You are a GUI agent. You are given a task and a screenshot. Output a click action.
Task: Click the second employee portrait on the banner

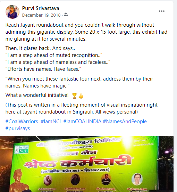(x=75, y=180)
